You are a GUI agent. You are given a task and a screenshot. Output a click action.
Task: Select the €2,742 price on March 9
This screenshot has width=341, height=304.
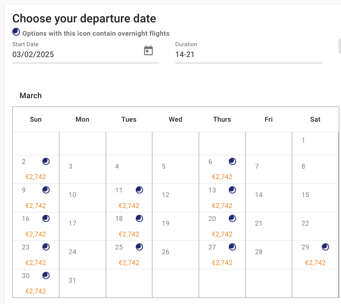[35, 205]
